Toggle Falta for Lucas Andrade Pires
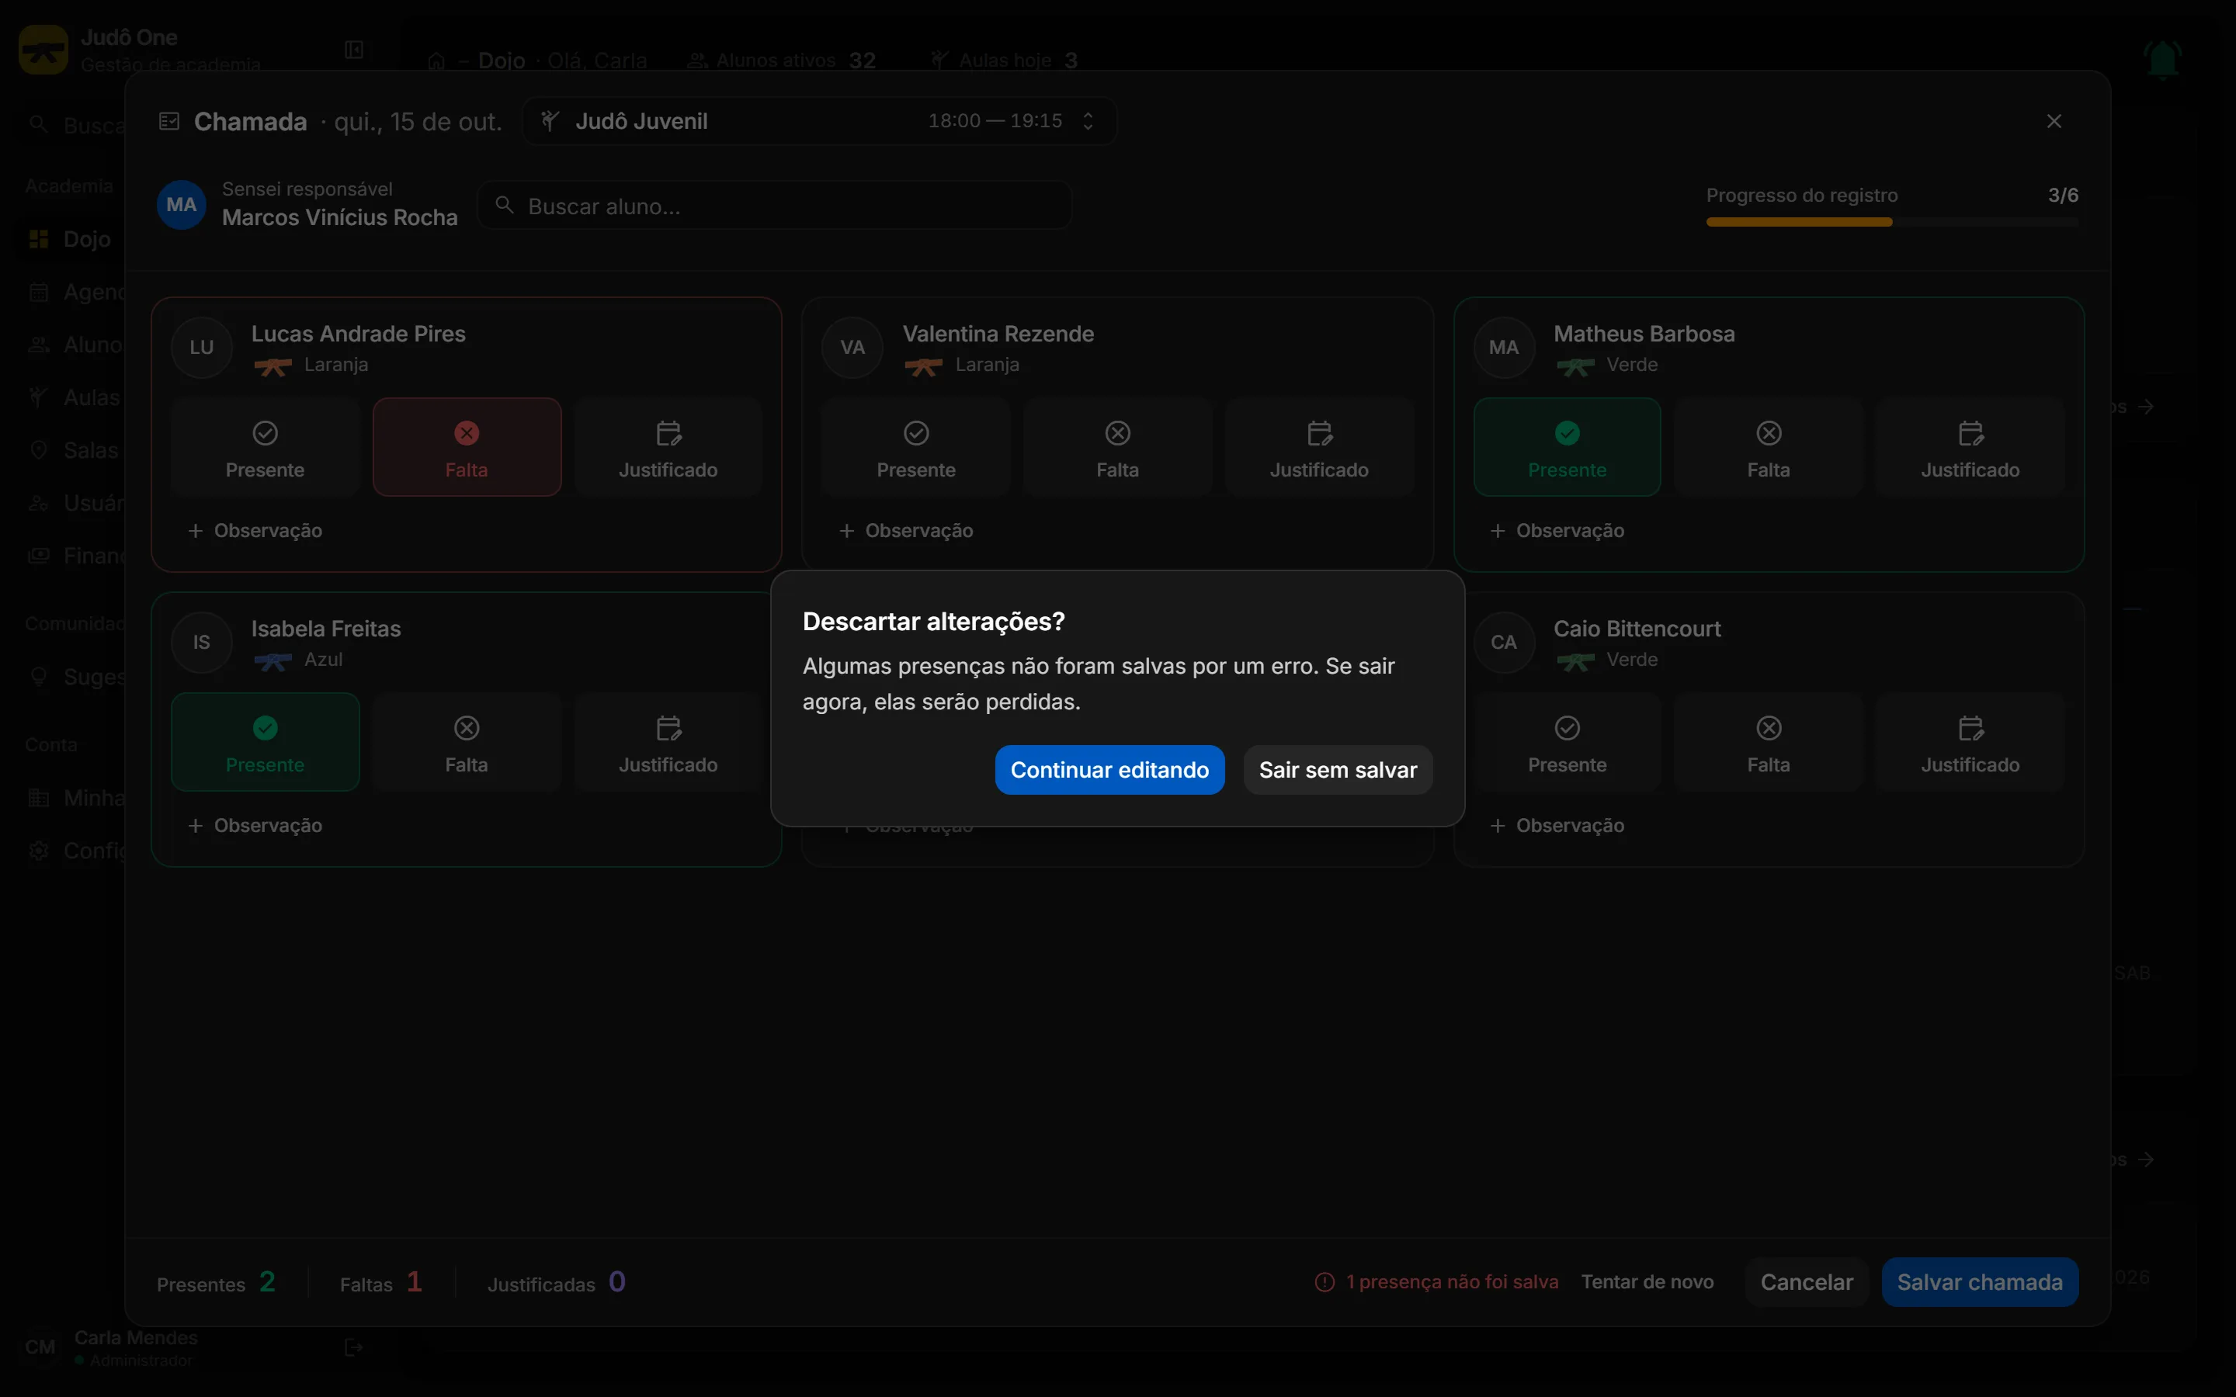 [467, 447]
